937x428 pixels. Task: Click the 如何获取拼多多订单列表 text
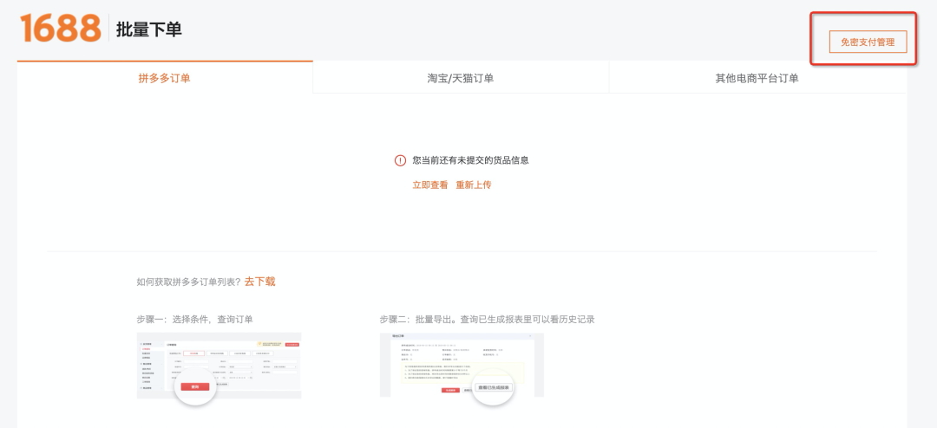189,282
